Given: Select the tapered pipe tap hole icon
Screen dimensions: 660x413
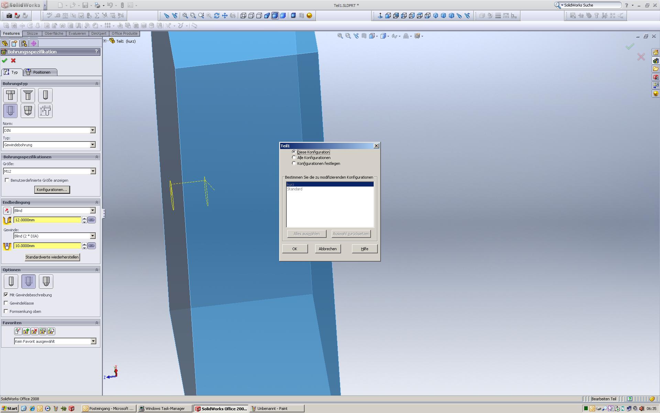Looking at the screenshot, I should point(28,111).
